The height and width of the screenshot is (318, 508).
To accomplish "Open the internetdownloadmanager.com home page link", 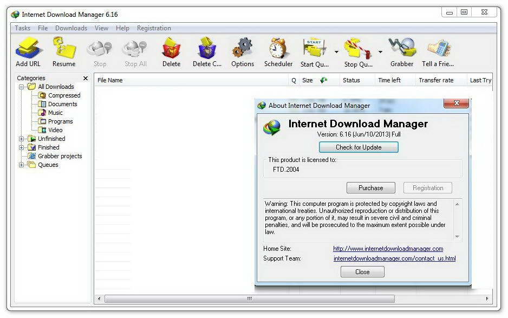I will point(388,249).
